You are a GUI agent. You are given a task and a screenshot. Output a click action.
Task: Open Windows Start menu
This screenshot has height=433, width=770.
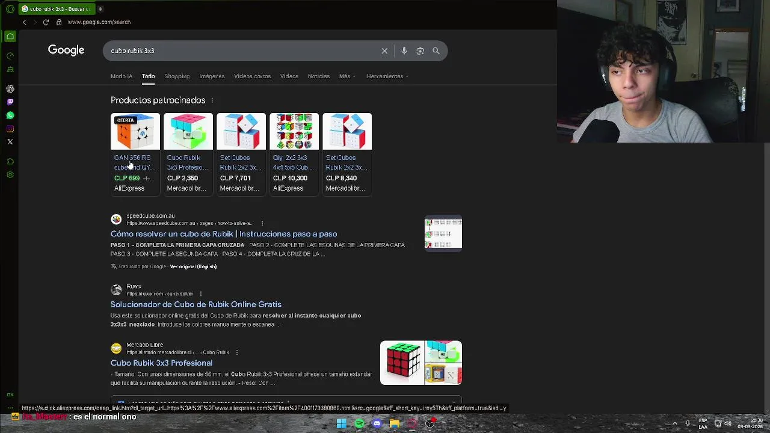click(x=341, y=424)
